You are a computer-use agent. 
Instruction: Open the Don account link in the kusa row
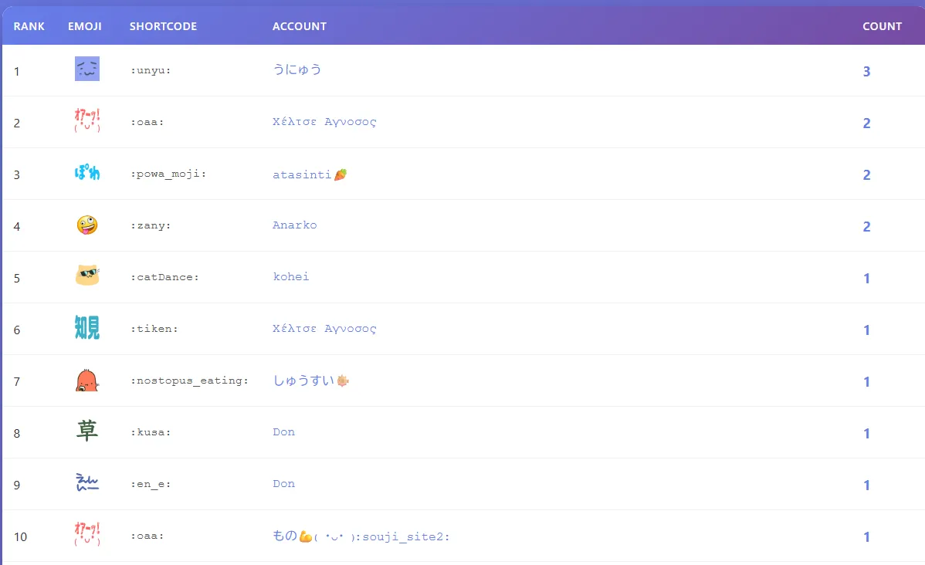[x=283, y=432]
